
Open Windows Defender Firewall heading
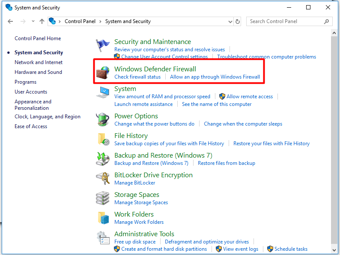pos(155,69)
